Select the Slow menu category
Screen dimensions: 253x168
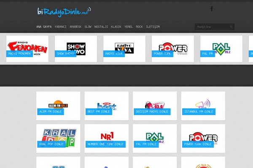pyautogui.click(x=88, y=27)
